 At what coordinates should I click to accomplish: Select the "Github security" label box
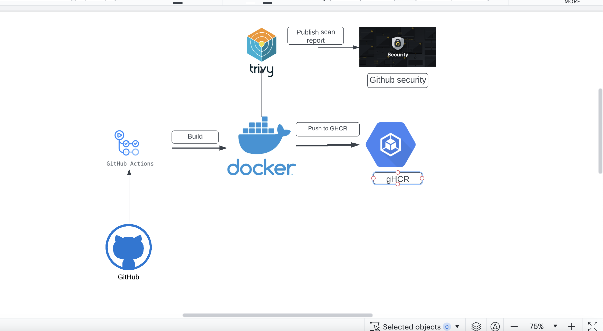point(398,80)
